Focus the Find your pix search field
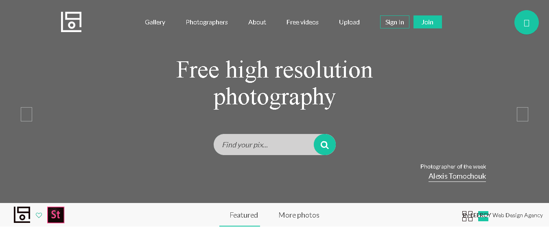This screenshot has height=231, width=549. pos(264,145)
